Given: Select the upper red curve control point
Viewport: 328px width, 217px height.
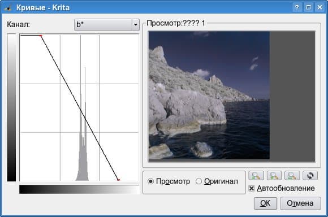Looking at the screenshot, I should click(41, 36).
